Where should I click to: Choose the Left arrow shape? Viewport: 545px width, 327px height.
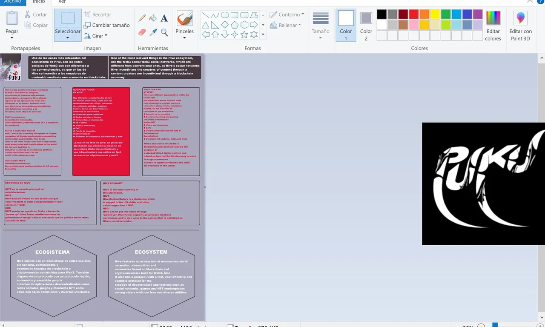click(205, 34)
